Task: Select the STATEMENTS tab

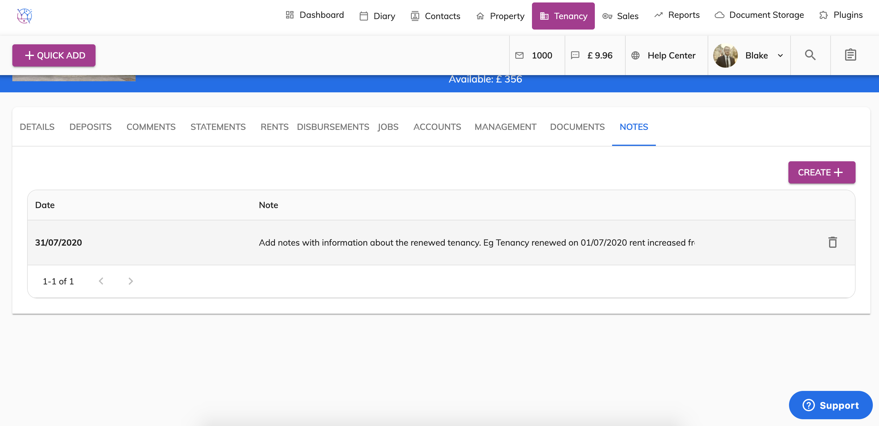Action: click(x=218, y=127)
